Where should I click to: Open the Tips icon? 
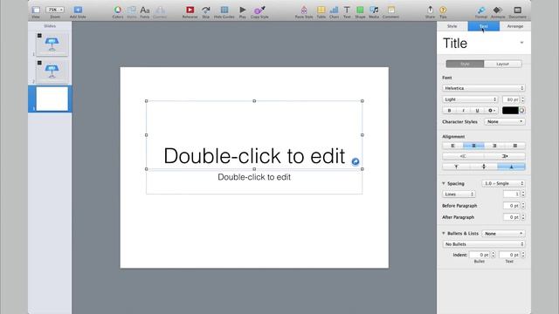[x=443, y=10]
